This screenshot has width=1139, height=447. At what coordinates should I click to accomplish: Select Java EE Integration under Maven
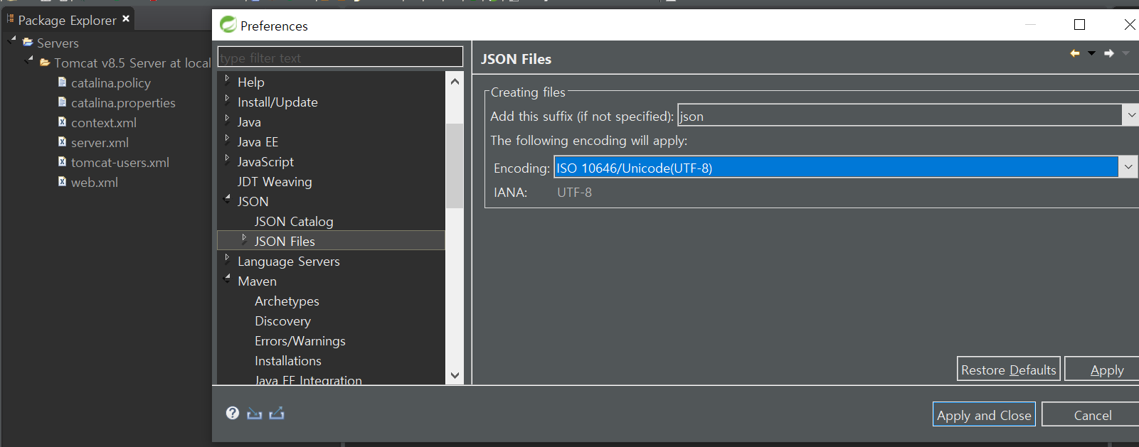tap(308, 380)
